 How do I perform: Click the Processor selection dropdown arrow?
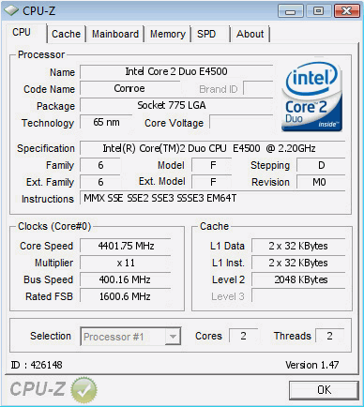point(173,337)
